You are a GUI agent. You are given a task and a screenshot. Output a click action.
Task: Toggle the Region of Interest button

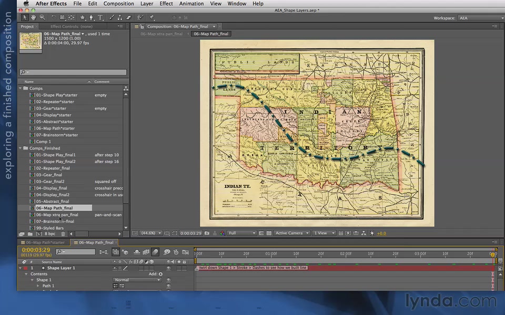(x=261, y=233)
